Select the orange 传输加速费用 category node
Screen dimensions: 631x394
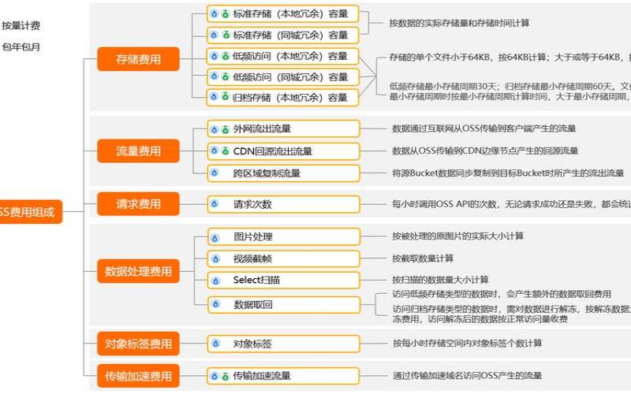[138, 376]
